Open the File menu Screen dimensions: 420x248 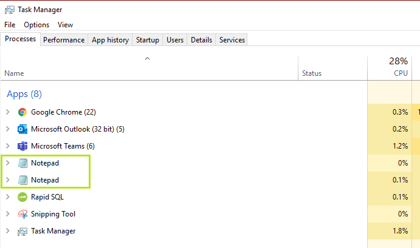point(10,25)
